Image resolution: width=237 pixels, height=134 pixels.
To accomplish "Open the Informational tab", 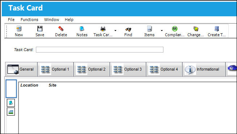I will click(204, 69).
